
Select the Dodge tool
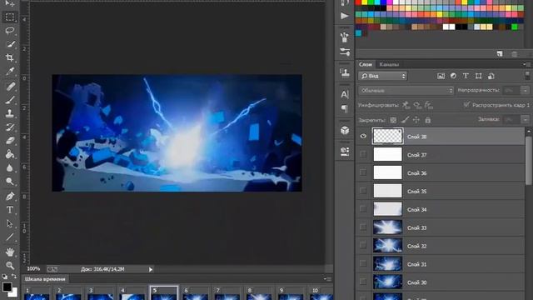point(10,182)
